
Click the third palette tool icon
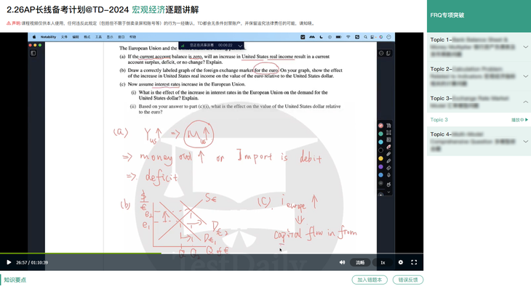point(388,139)
